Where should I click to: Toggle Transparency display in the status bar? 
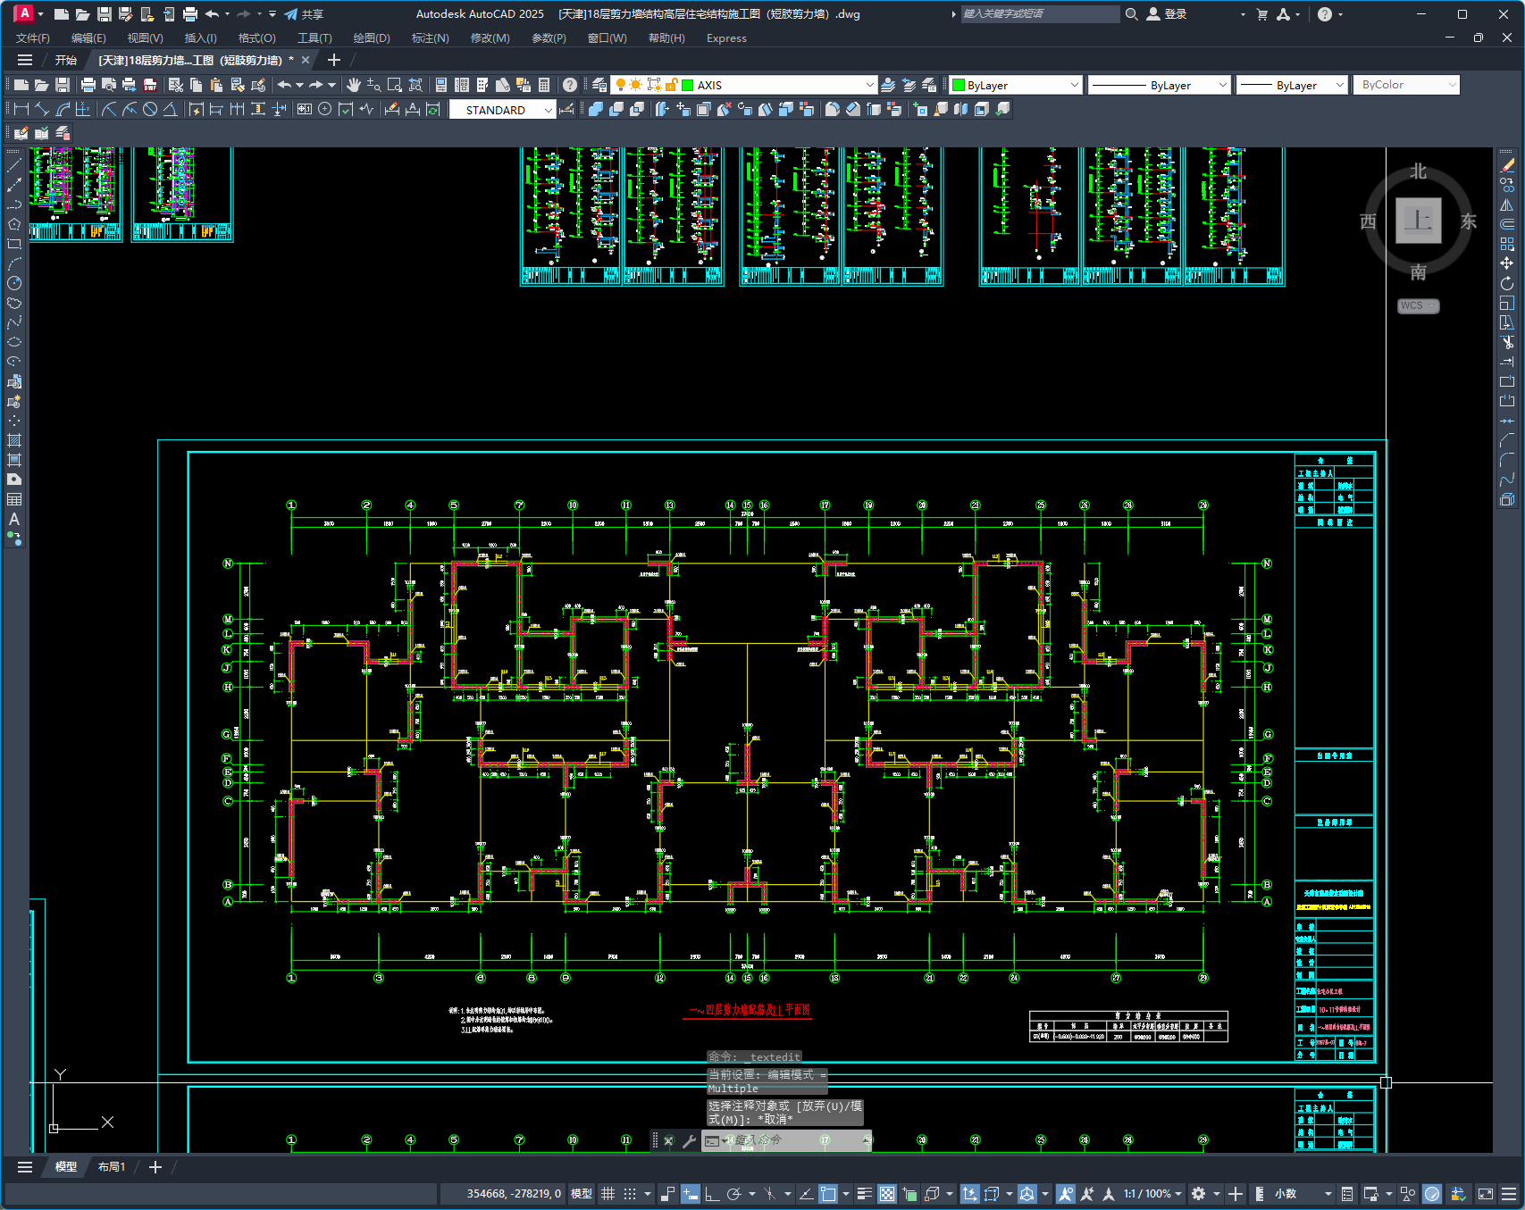(887, 1194)
